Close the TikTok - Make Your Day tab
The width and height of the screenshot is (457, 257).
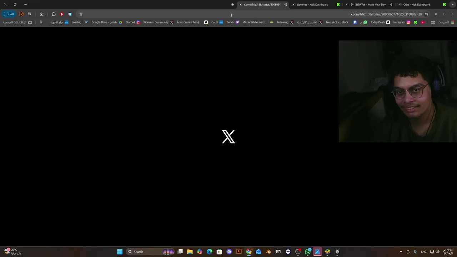point(347,5)
